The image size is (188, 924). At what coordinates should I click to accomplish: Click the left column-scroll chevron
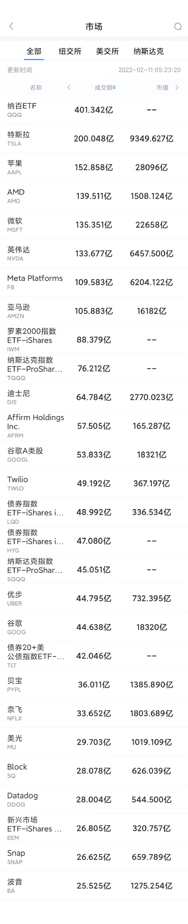69,87
